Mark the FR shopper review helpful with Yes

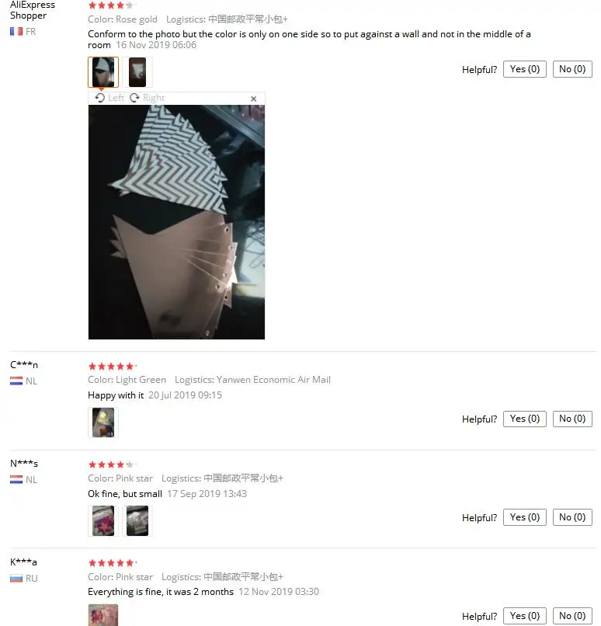(x=524, y=69)
